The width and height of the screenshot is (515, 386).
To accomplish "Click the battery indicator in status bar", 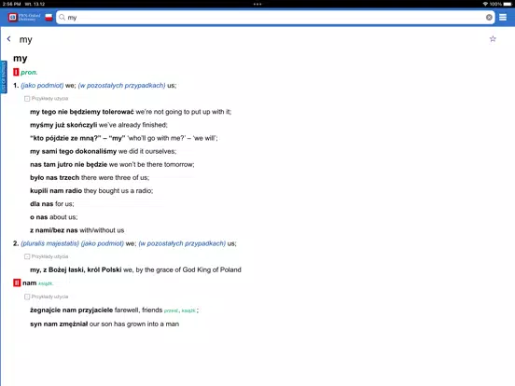I will (508, 4).
